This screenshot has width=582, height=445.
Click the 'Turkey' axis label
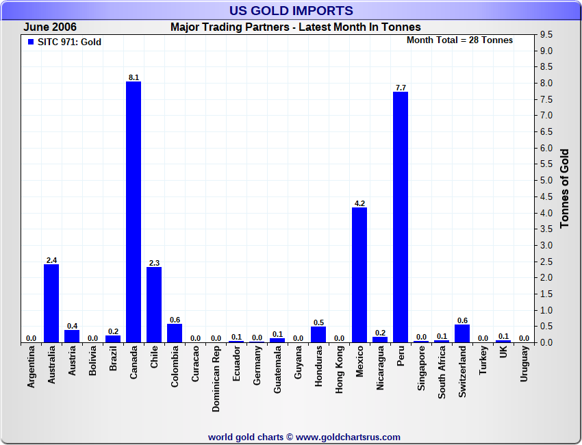[483, 360]
